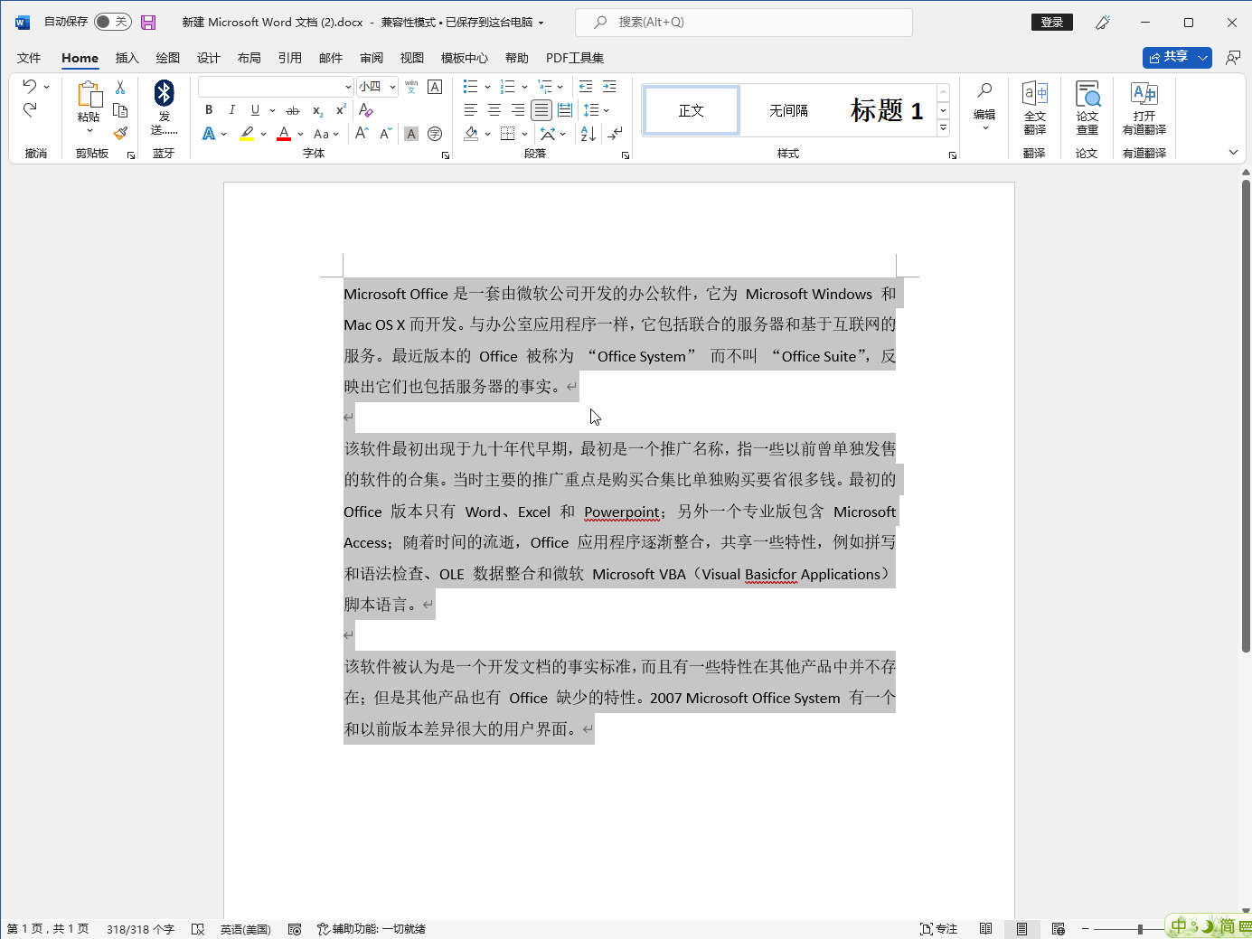Open the PDF工具集 tab
The image size is (1252, 939).
[575, 58]
